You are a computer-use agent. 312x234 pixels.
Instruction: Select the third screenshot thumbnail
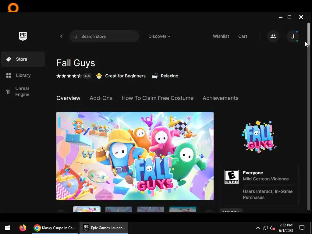point(151,209)
